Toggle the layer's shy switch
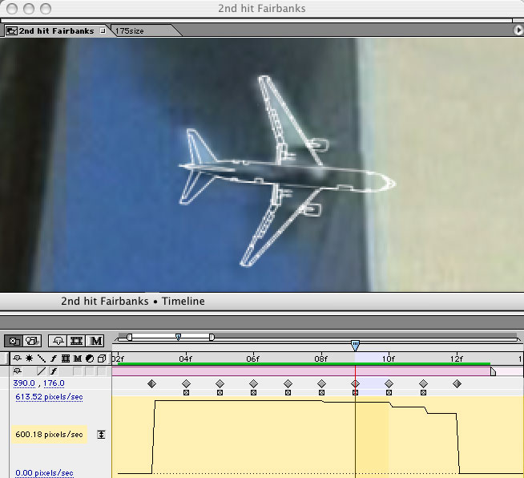524x478 pixels. point(18,371)
